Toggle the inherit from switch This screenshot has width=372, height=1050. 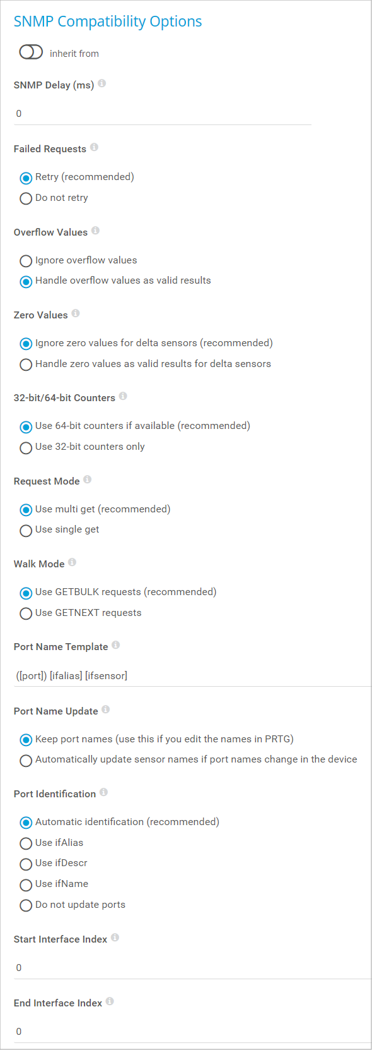[x=31, y=52]
